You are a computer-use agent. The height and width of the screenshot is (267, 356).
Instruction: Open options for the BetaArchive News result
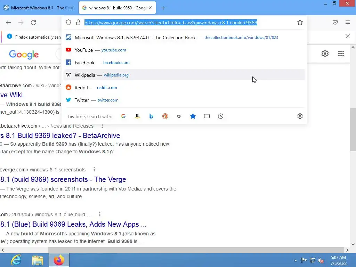102,126
